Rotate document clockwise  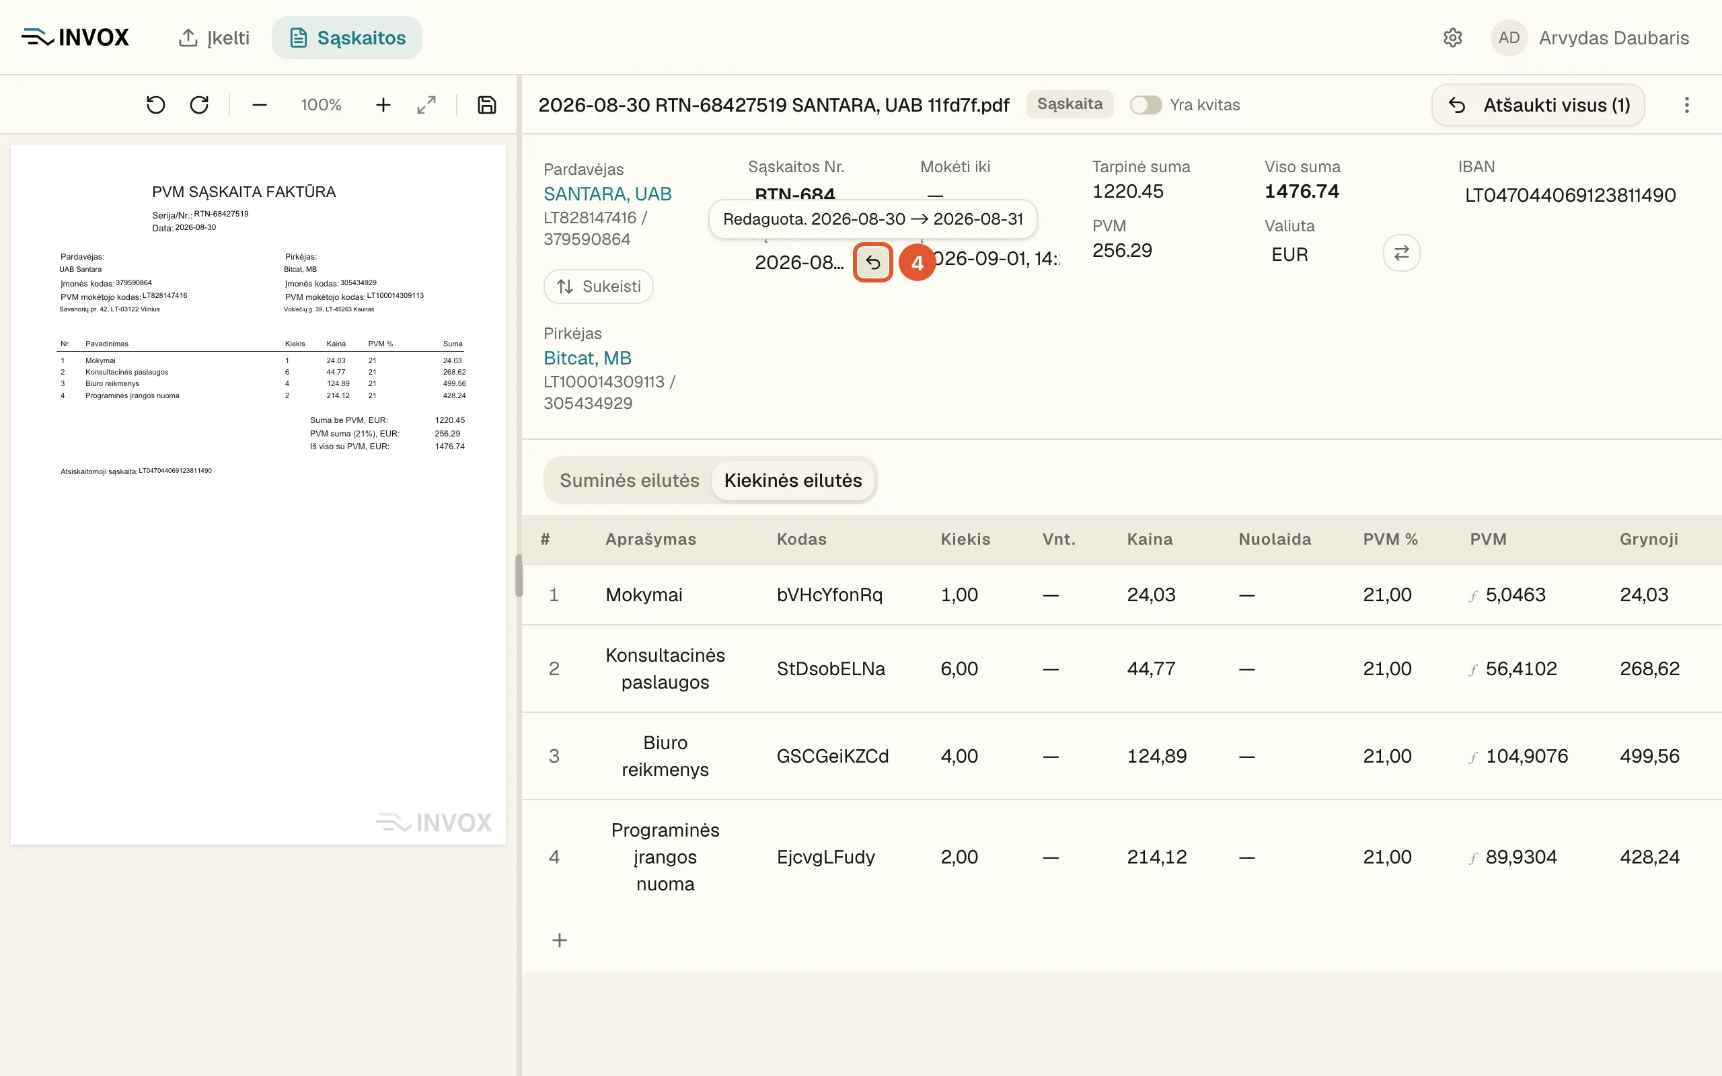(x=199, y=106)
